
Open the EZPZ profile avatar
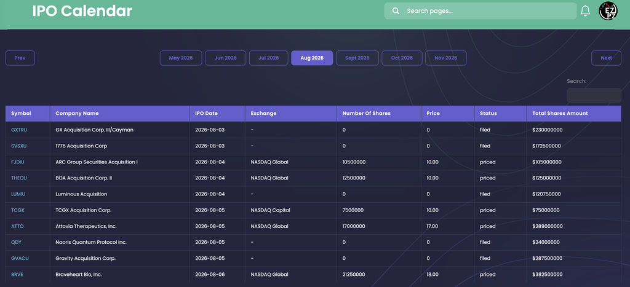(608, 11)
